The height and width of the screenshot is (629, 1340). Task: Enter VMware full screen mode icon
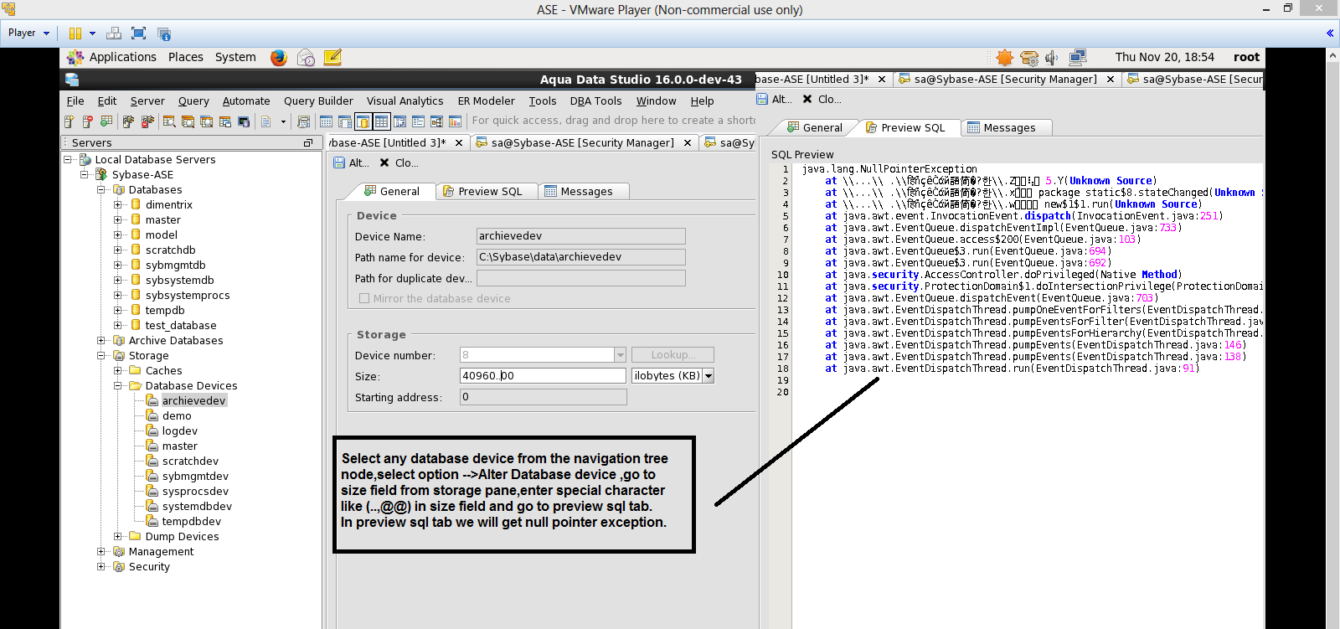pyautogui.click(x=139, y=34)
